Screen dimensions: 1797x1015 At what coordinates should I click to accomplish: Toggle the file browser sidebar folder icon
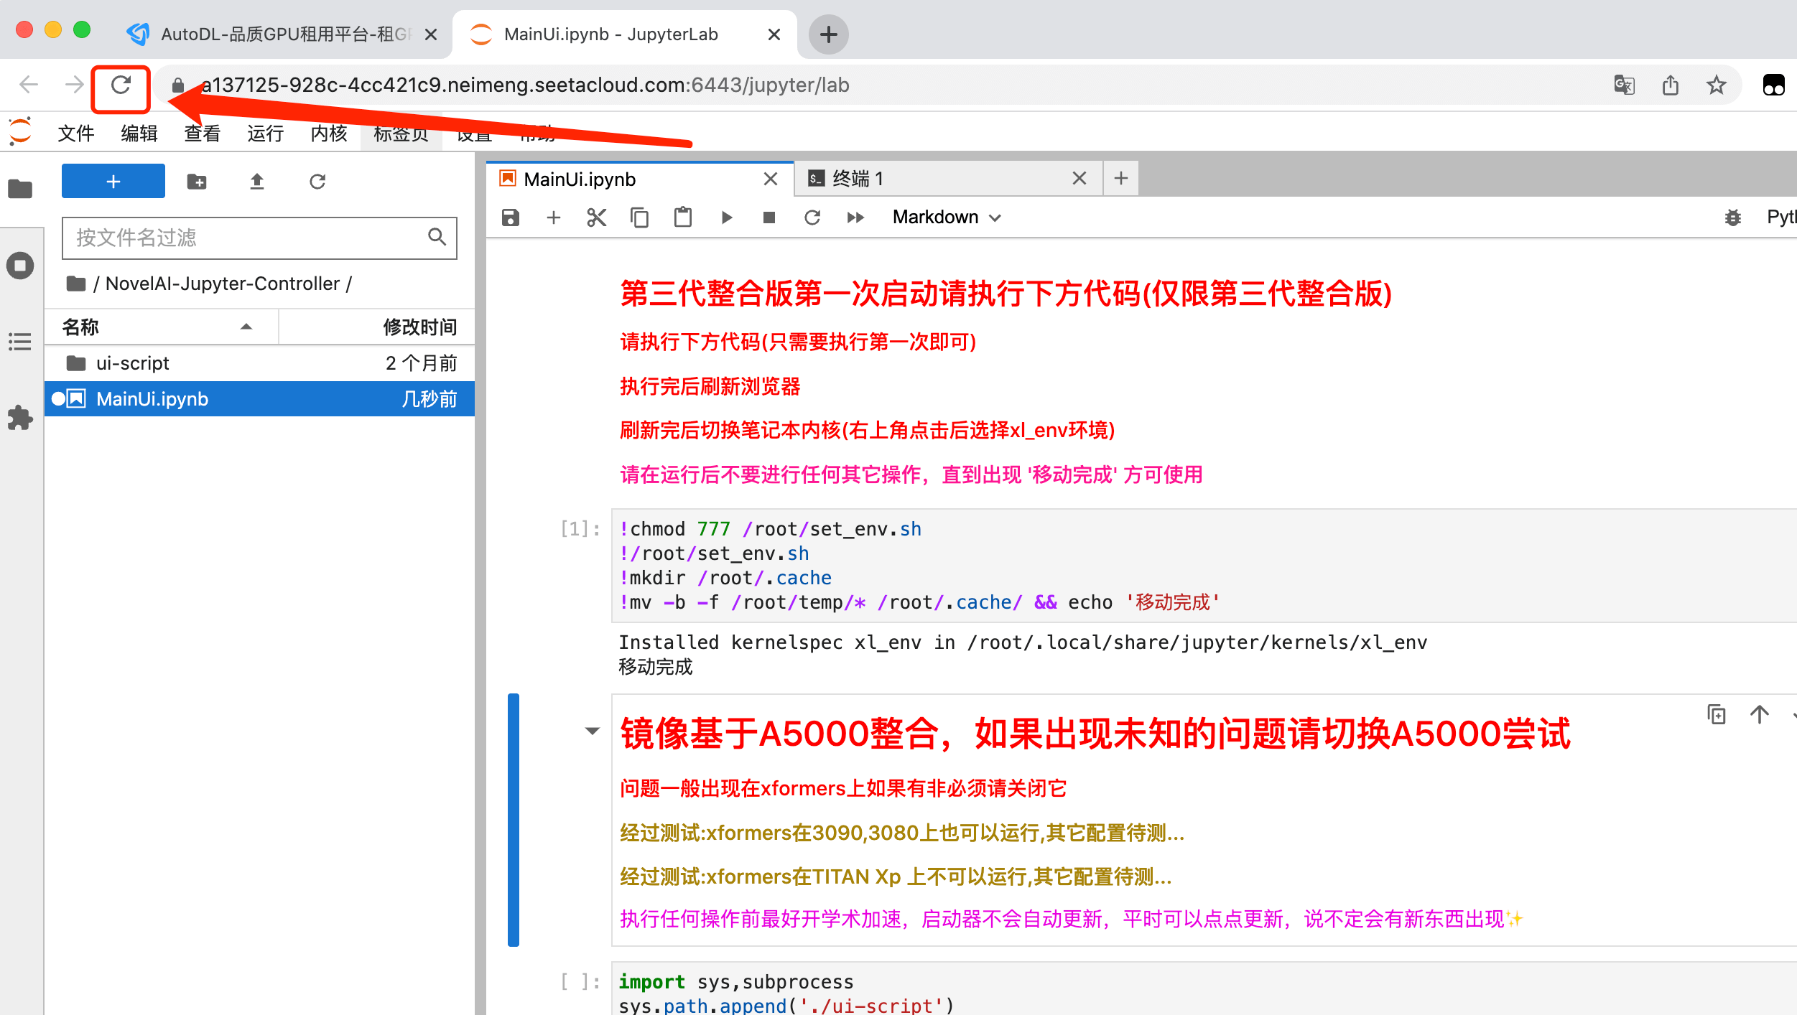click(20, 189)
